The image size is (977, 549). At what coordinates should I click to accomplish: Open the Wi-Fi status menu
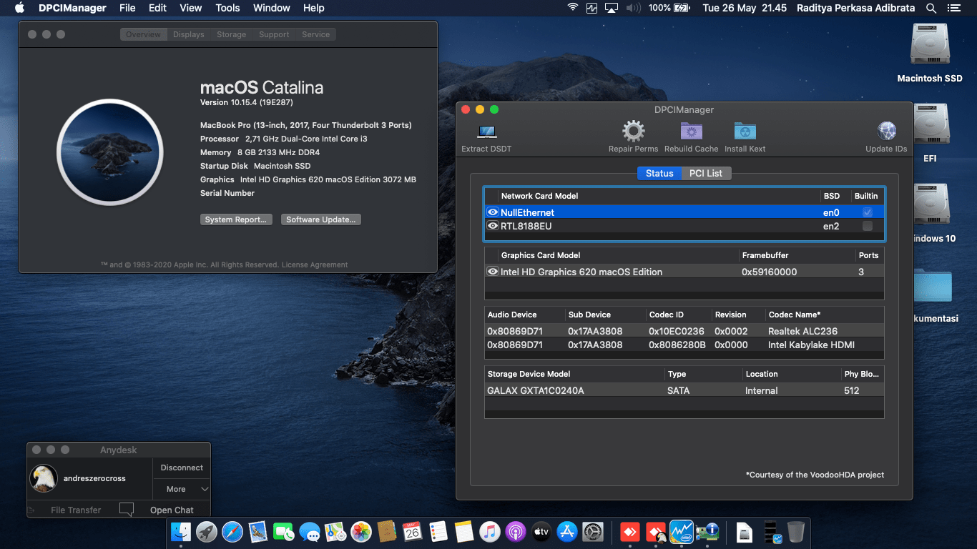pos(571,9)
